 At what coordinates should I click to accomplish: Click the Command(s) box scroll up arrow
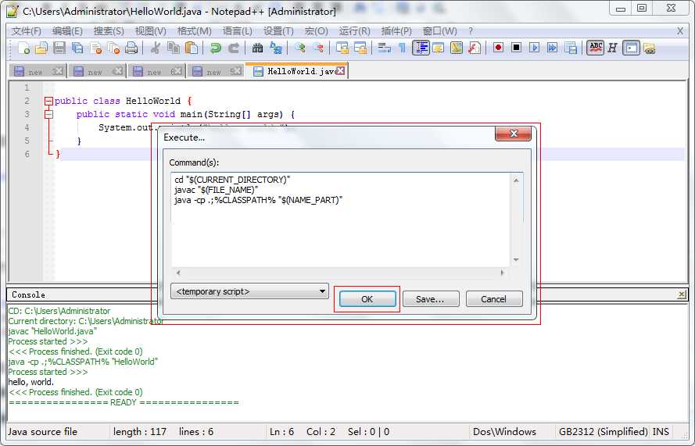pos(516,180)
